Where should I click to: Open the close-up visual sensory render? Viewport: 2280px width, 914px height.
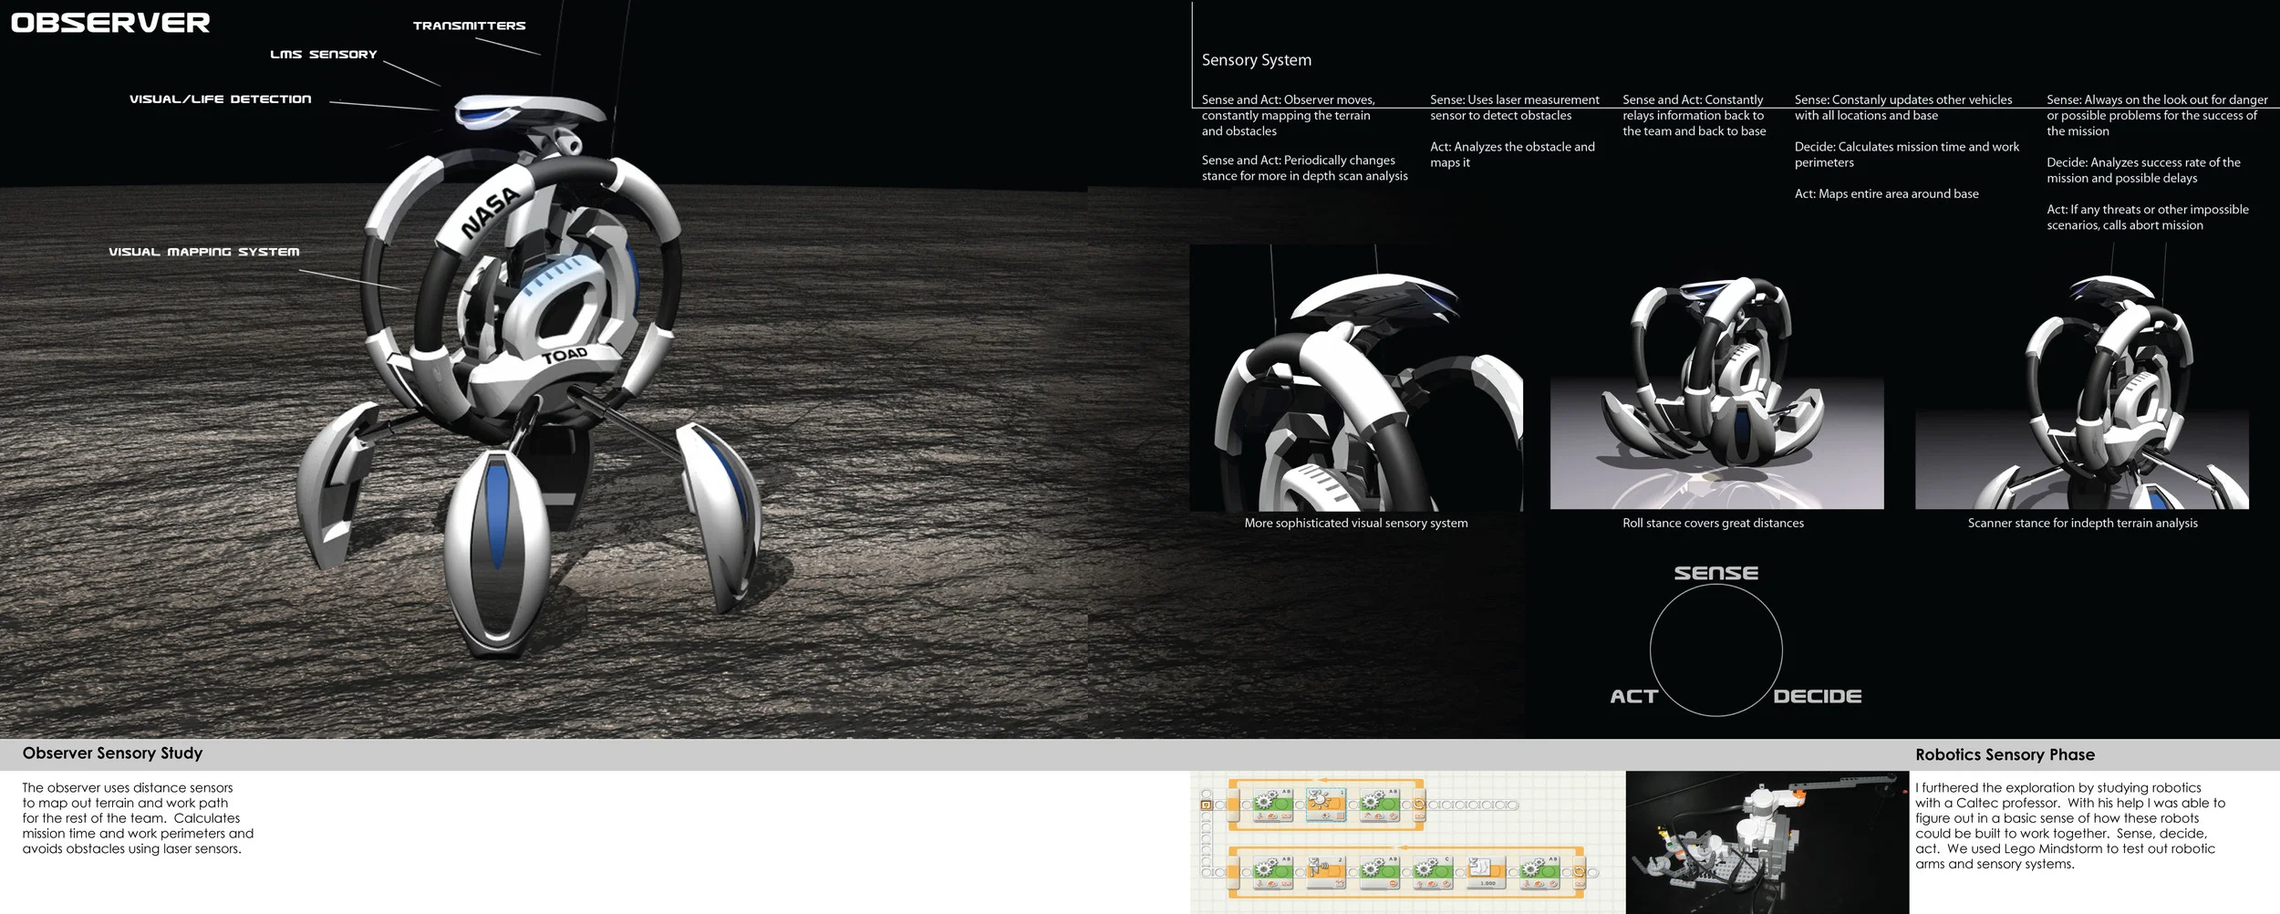pyautogui.click(x=1356, y=378)
